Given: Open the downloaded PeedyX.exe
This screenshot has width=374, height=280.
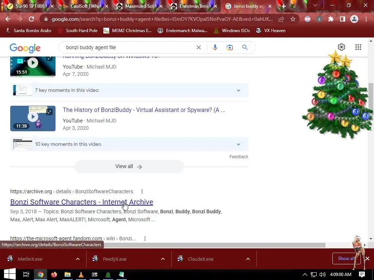Looking at the screenshot, I should point(115,259).
